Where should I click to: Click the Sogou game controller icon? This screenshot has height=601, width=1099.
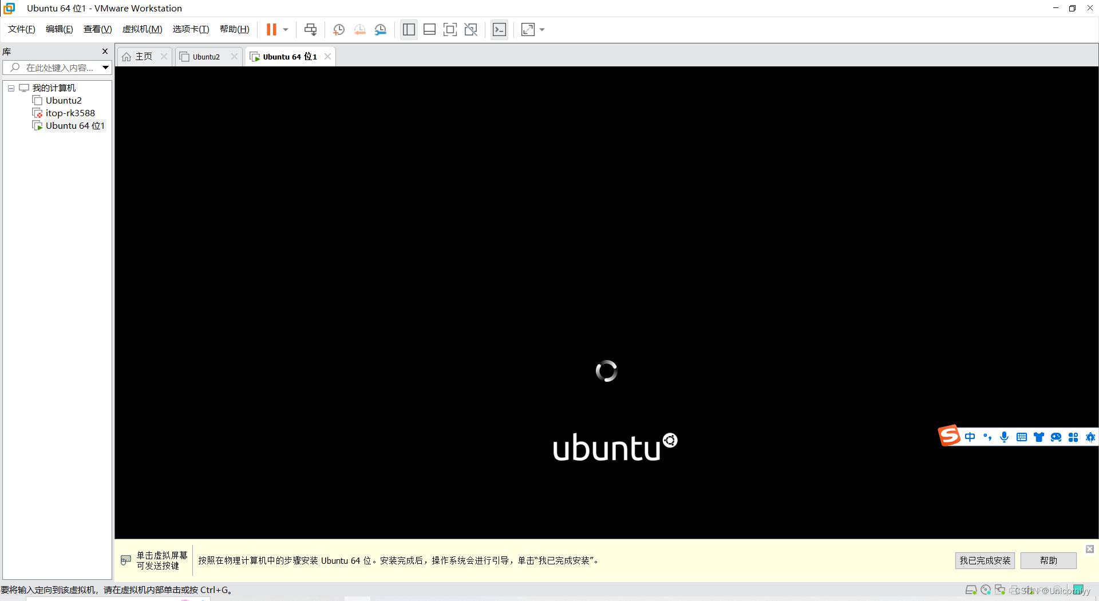(x=1056, y=437)
